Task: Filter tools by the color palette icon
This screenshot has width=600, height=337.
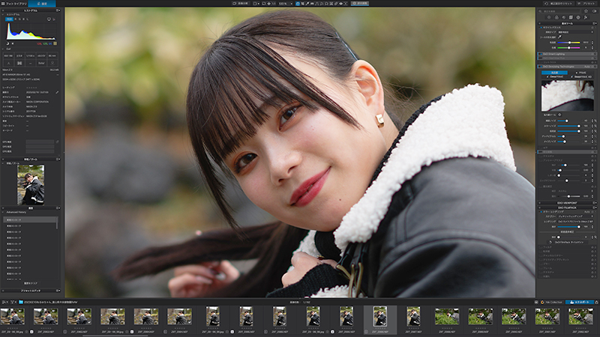Action: [x=556, y=17]
